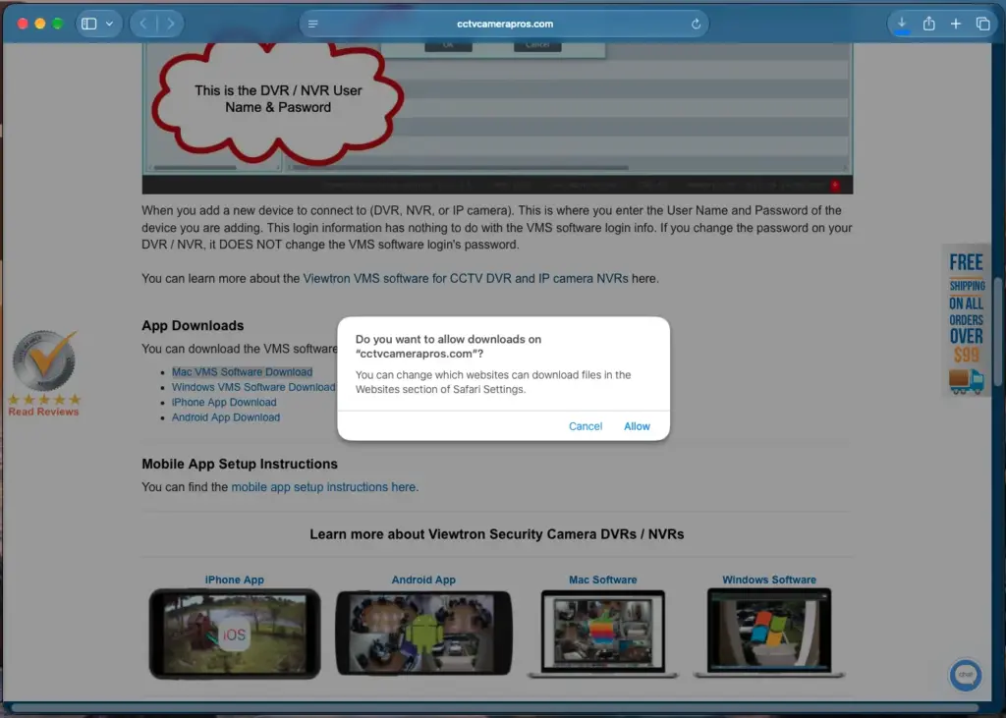
Task: Click the cctvcamerapros.com address field
Action: click(504, 24)
